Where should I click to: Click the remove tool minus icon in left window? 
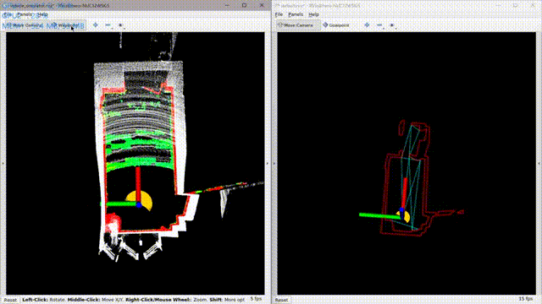[108, 24]
